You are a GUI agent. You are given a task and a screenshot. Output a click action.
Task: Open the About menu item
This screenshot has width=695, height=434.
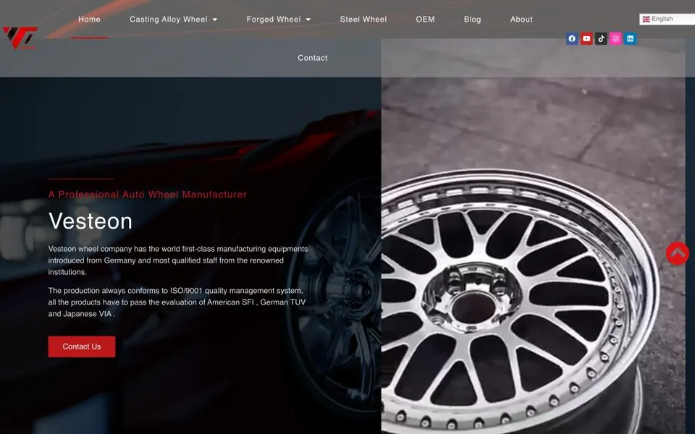pyautogui.click(x=521, y=20)
